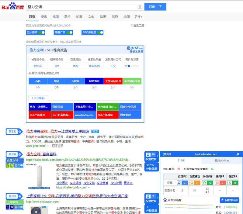The height and width of the screenshot is (214, 243).
Task: Open the 百度快照 cached link
Action: pyautogui.click(x=57, y=146)
